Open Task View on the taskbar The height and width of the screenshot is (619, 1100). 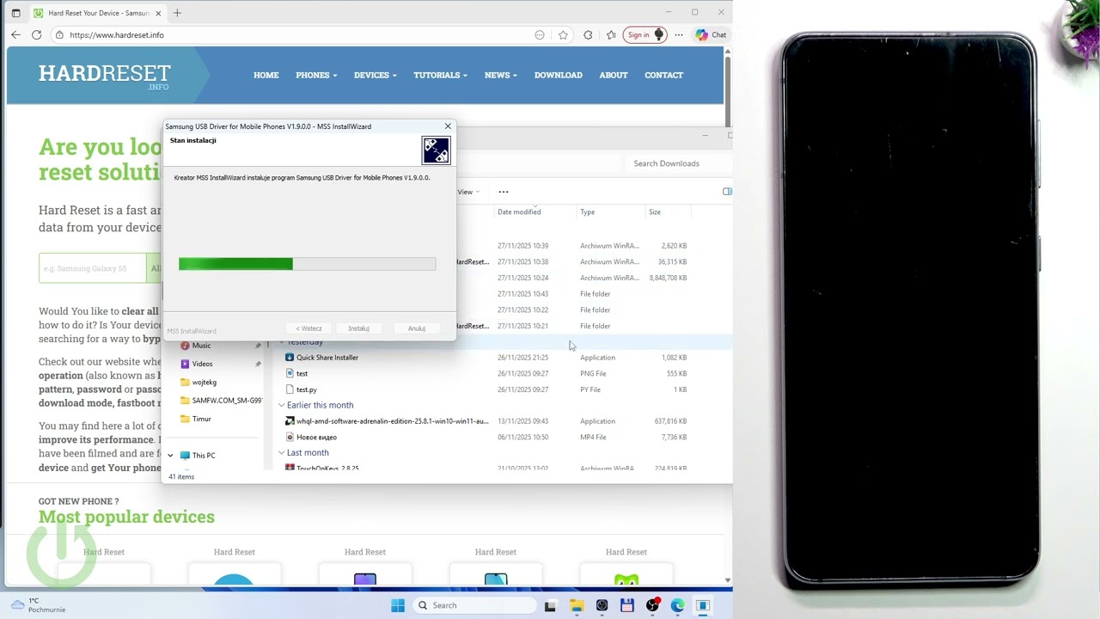coord(550,605)
